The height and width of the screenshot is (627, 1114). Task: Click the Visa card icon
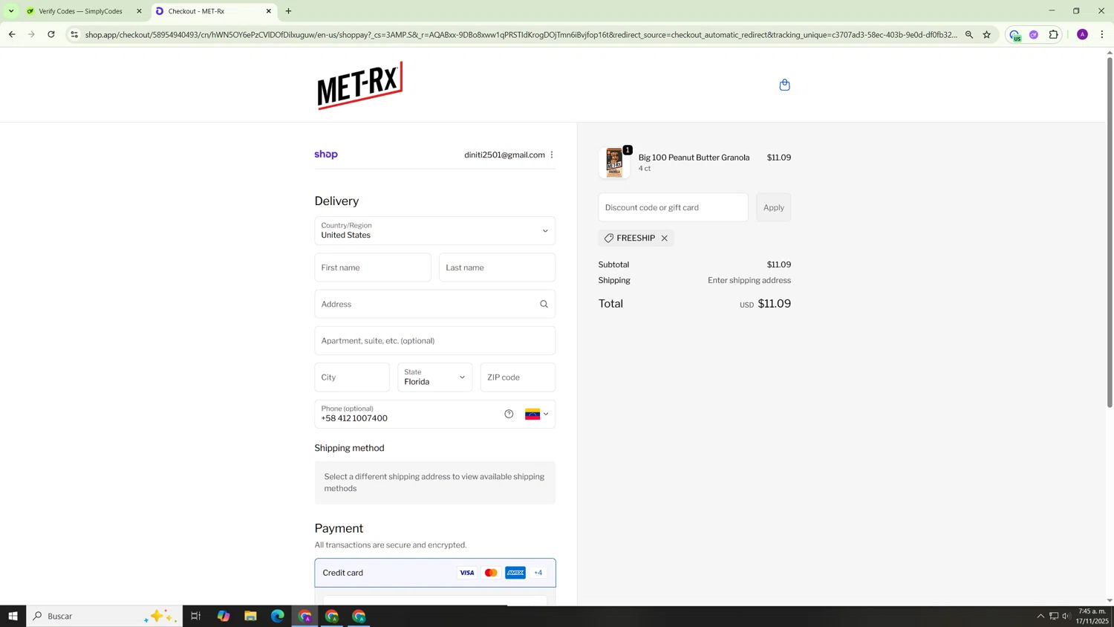coord(467,573)
